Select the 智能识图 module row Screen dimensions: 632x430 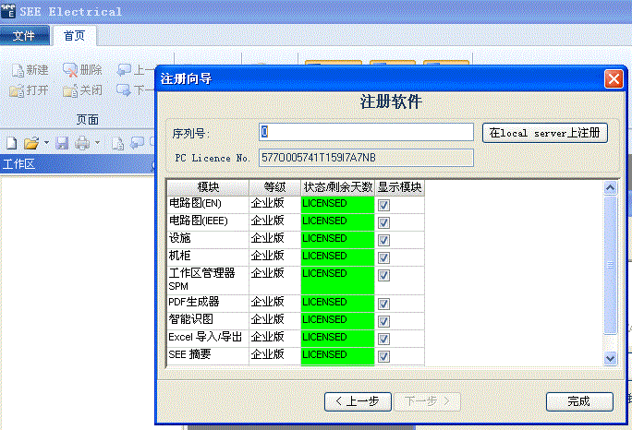coord(296,320)
